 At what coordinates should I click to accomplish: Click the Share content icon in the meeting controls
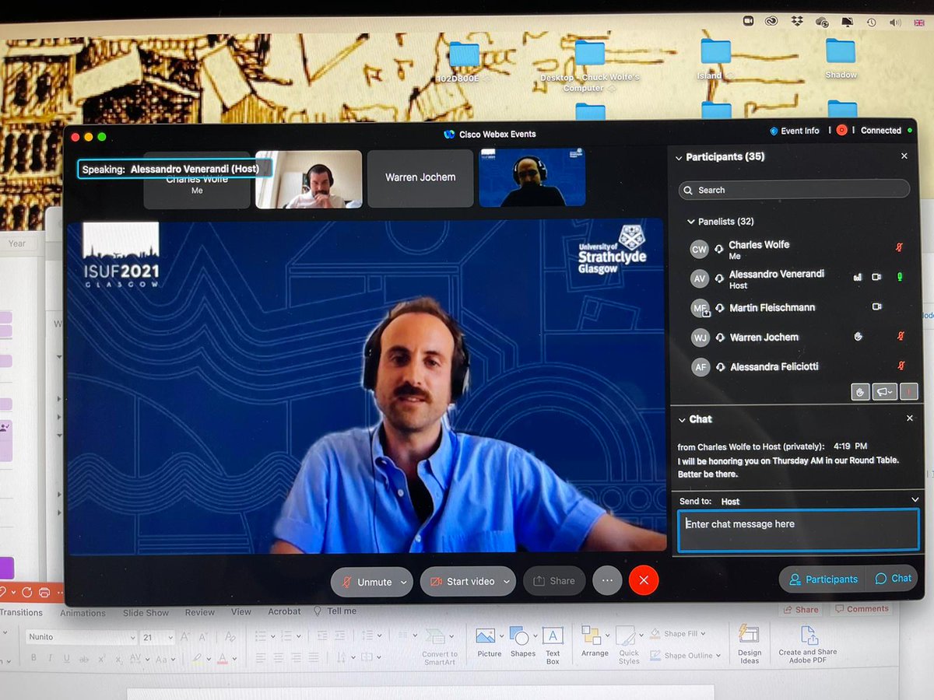(x=554, y=581)
